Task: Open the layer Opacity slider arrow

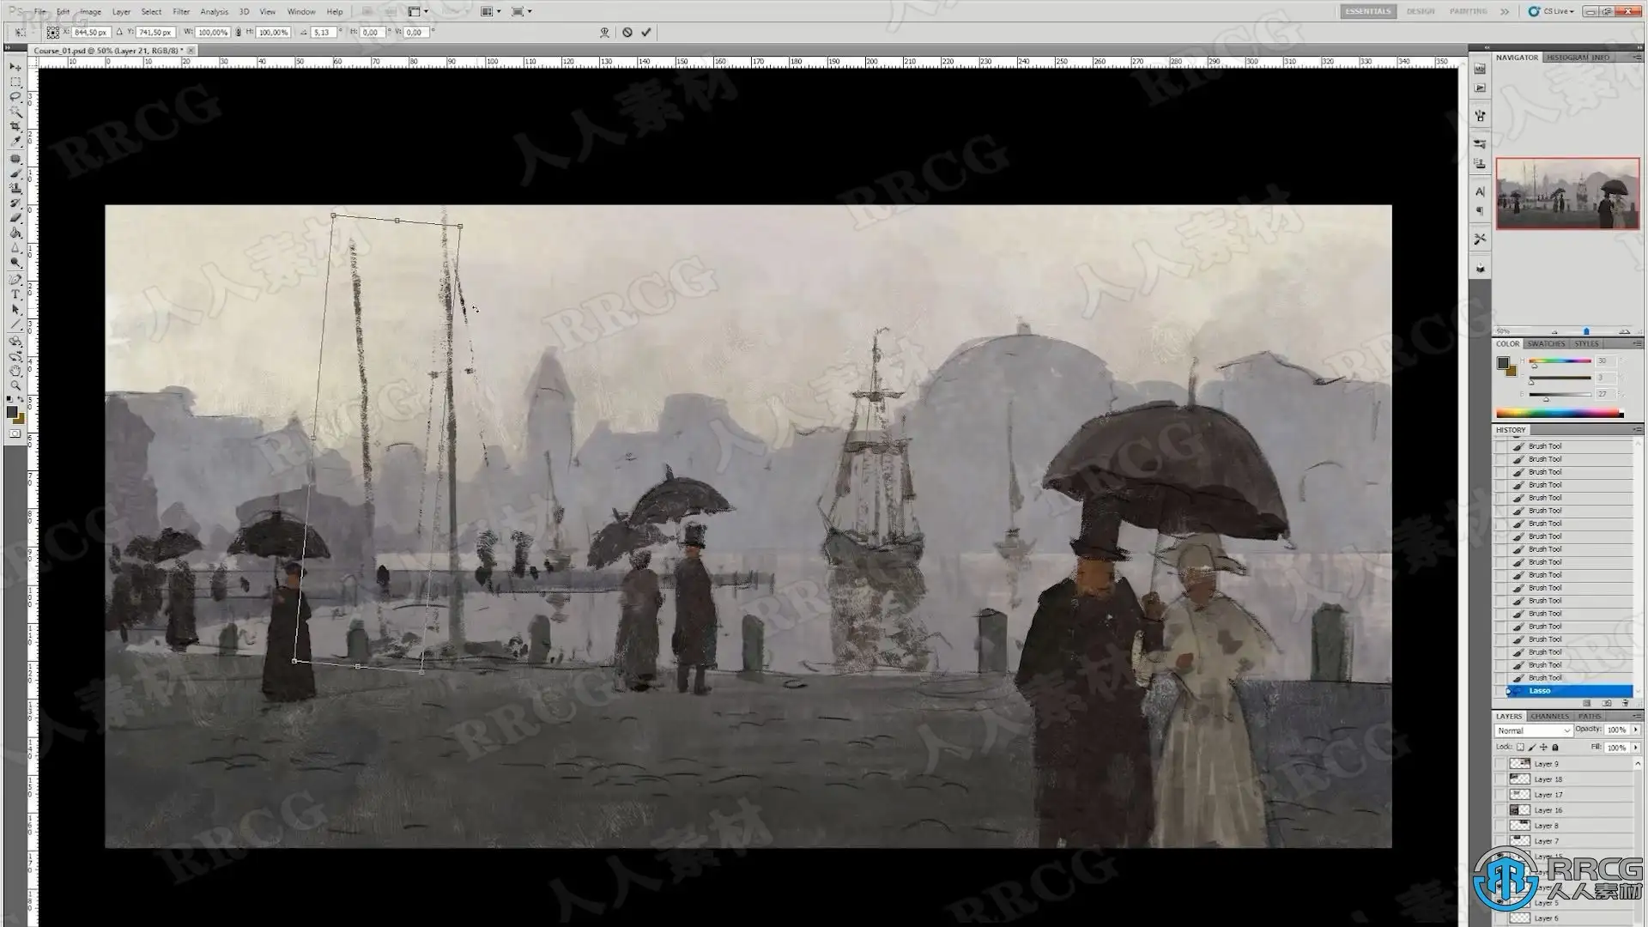Action: point(1636,730)
